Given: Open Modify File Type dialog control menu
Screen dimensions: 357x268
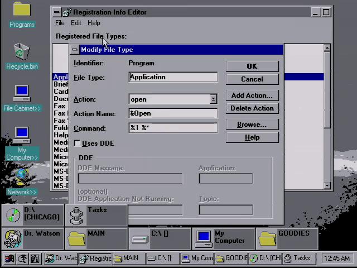Looking at the screenshot, I should [74, 50].
